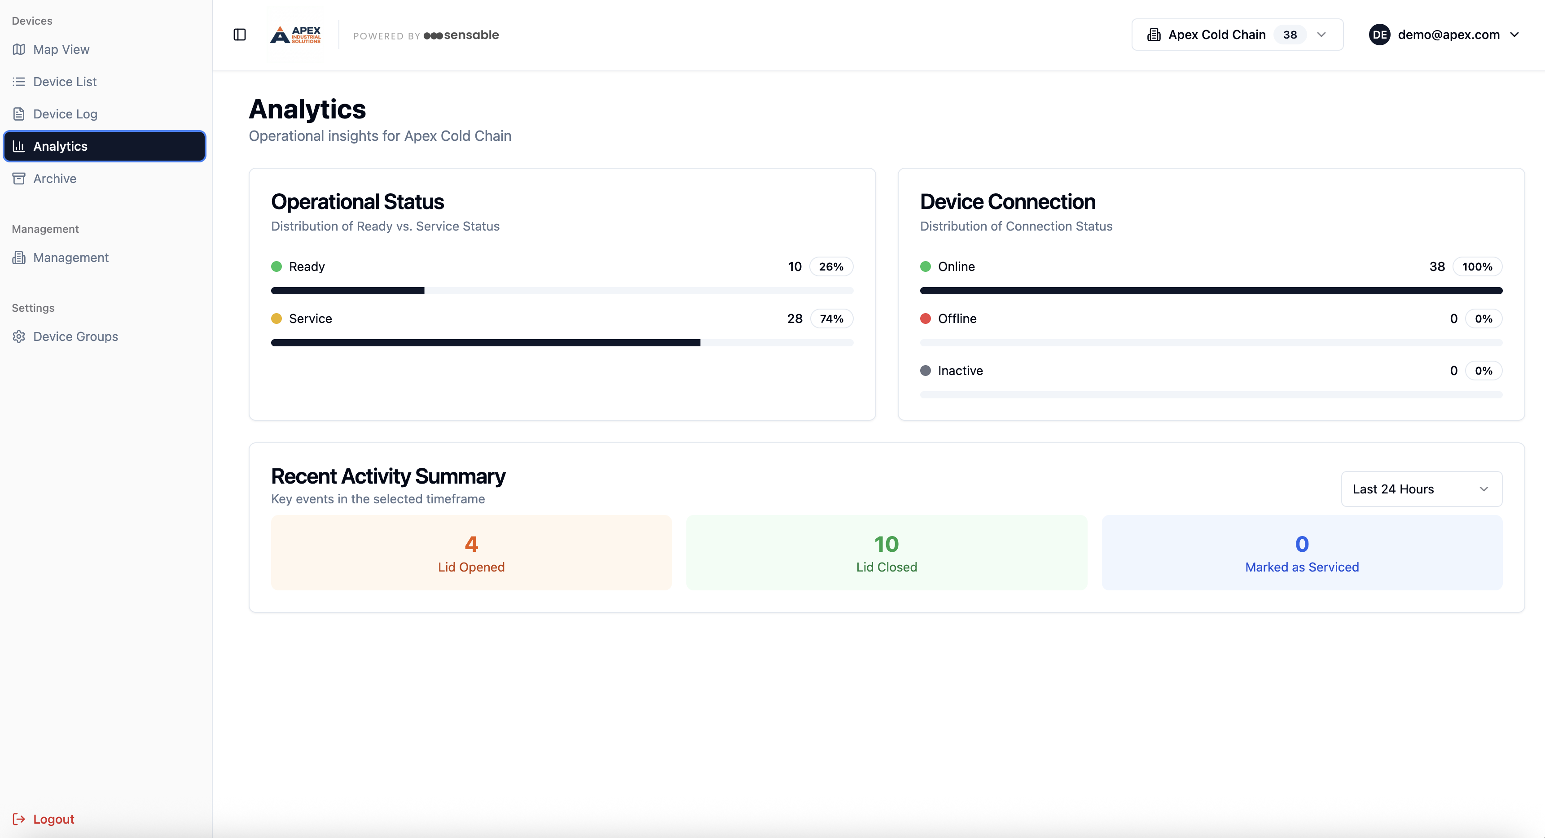
Task: Click the Management building icon
Action: click(x=18, y=257)
